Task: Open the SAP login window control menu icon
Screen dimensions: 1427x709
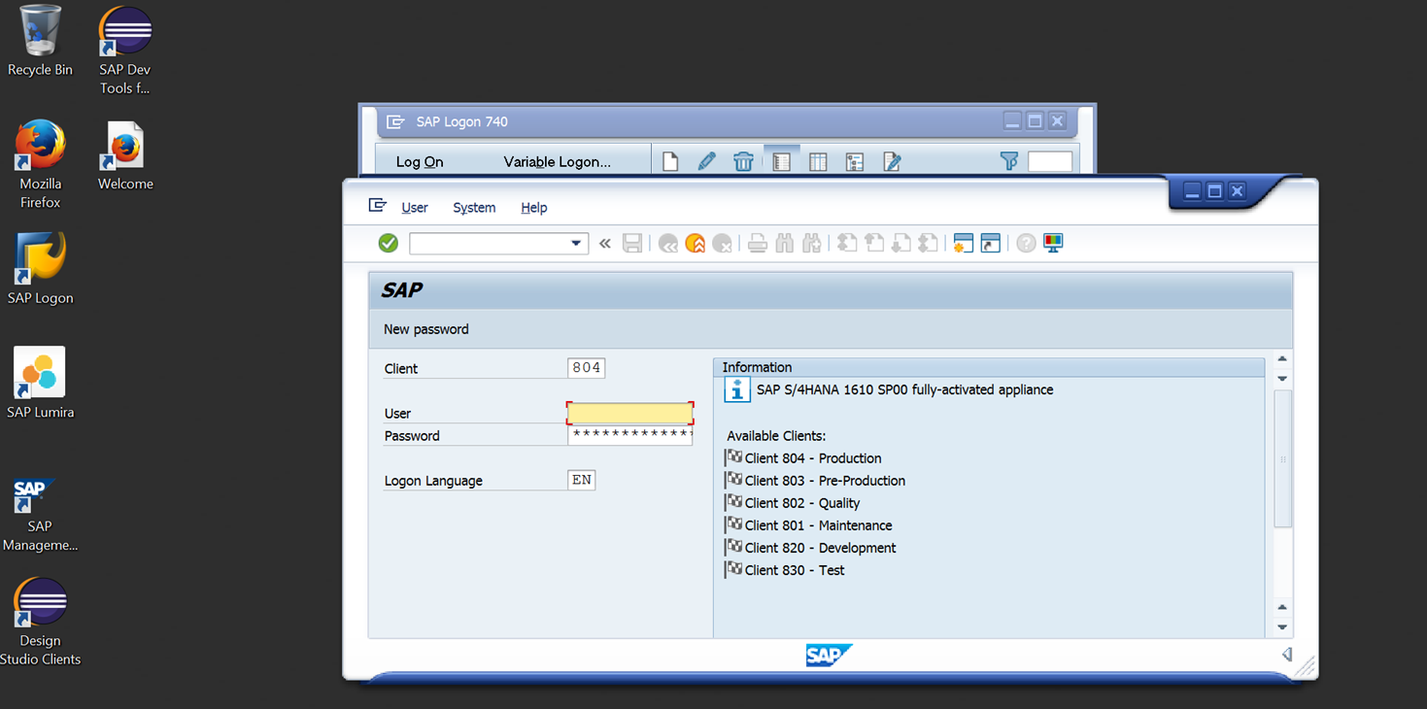Action: [x=378, y=206]
